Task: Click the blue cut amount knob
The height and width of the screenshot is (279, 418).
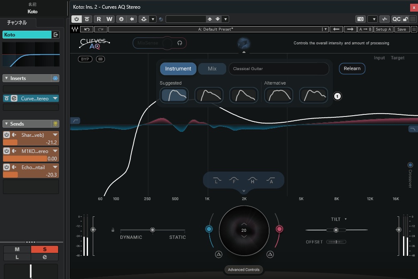Action: [x=209, y=229]
